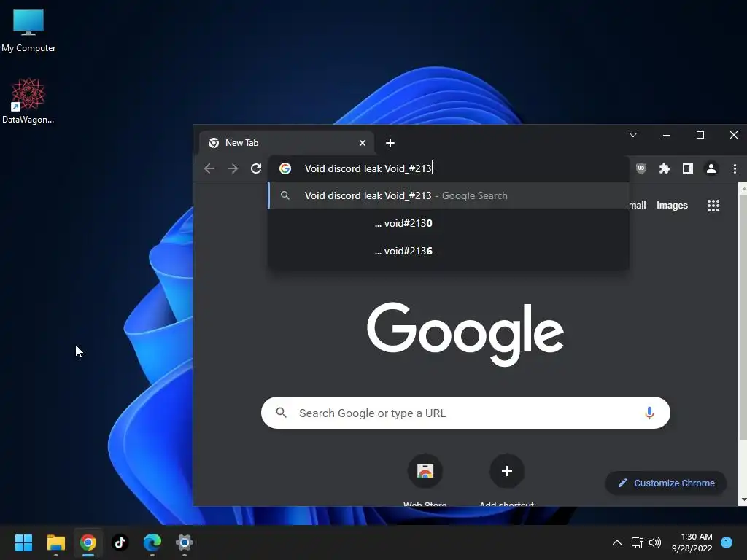
Task: Open Settings from the taskbar
Action: point(185,542)
